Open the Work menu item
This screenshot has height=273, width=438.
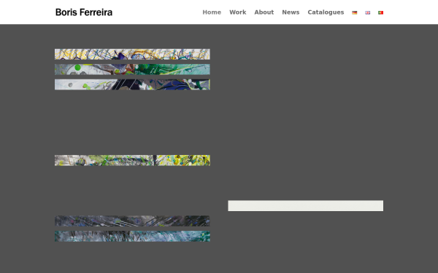point(238,12)
